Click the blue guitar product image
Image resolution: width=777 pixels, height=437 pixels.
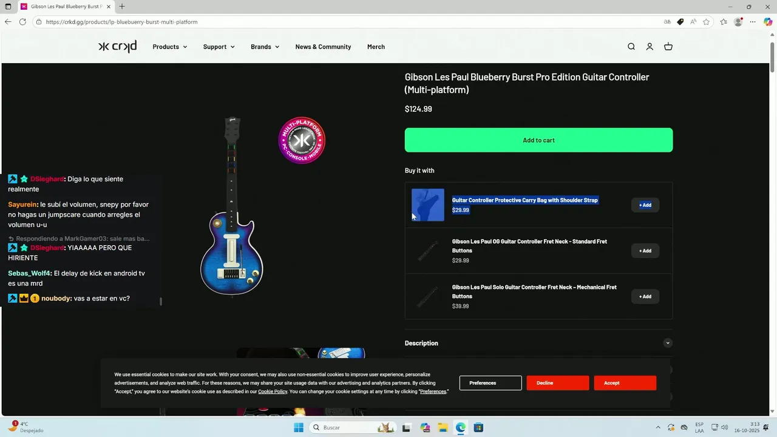point(232,206)
